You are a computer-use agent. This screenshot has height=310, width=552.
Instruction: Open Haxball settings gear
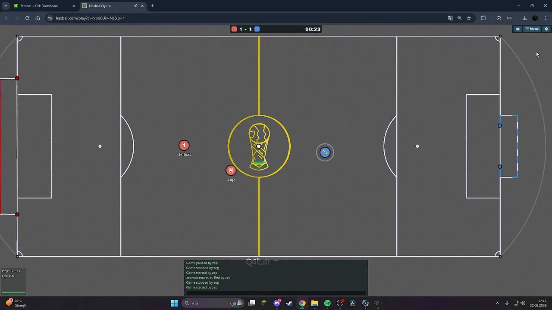click(x=546, y=29)
